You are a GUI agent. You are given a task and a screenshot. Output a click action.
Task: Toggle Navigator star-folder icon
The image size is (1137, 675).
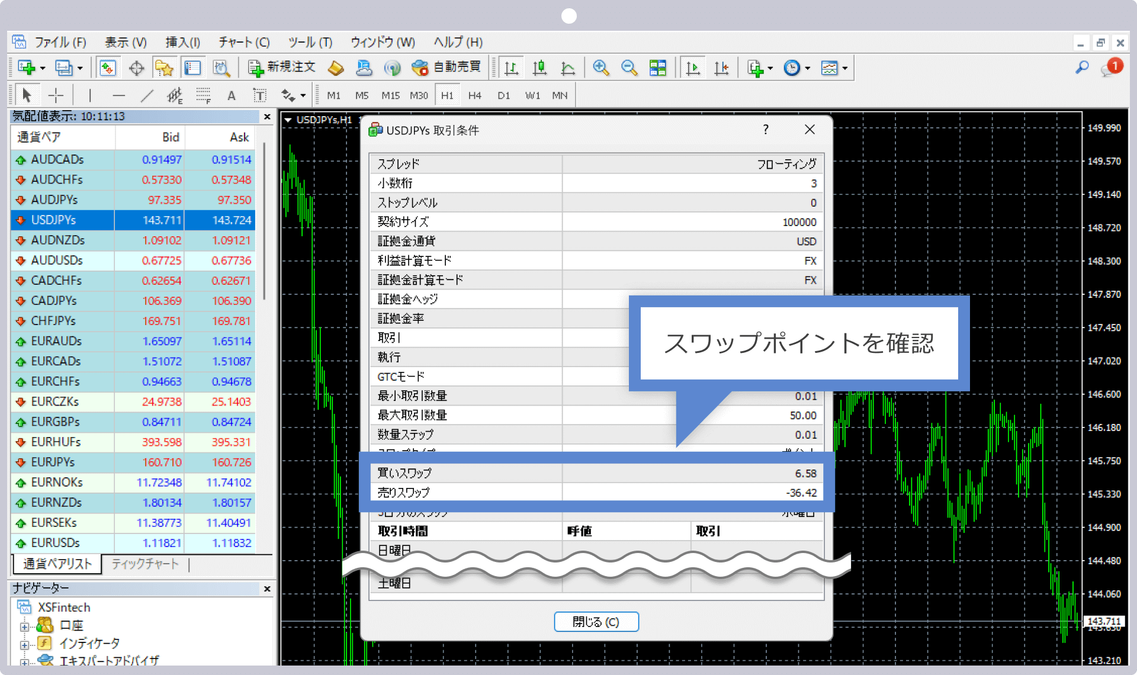[x=164, y=68]
